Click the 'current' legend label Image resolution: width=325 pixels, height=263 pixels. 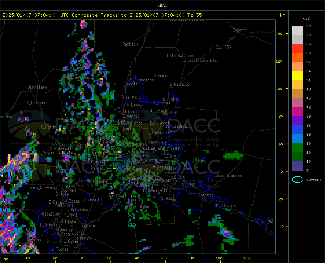pos(314,179)
